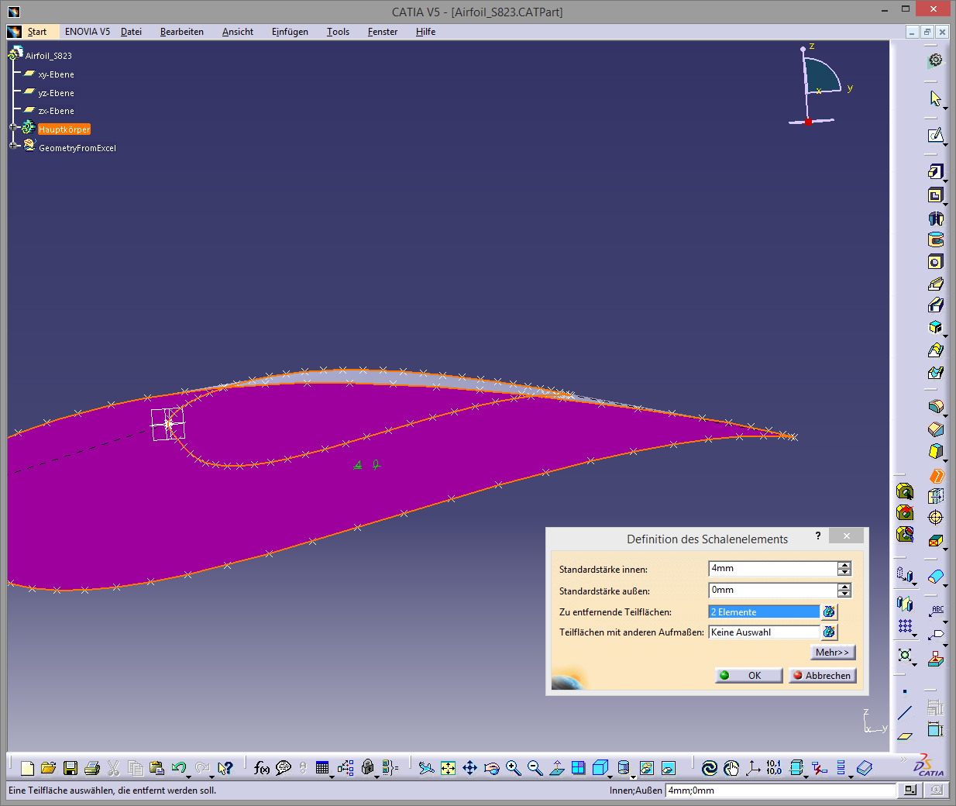This screenshot has width=956, height=806.
Task: Open the ENOVIA V5 menu
Action: [x=88, y=32]
